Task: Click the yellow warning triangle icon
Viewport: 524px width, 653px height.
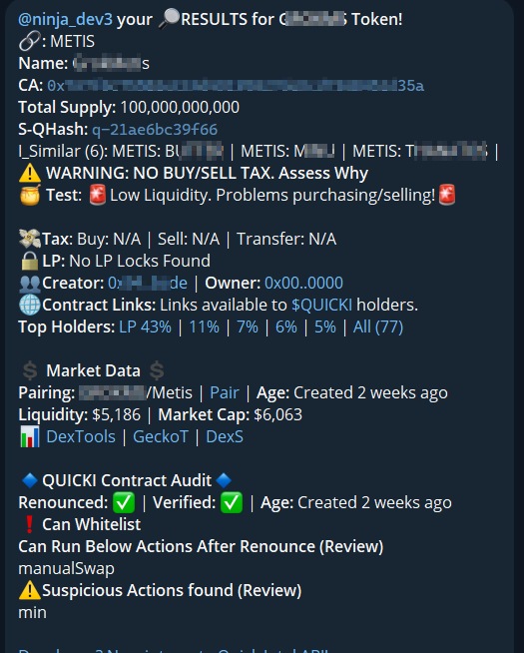Action: (x=30, y=173)
